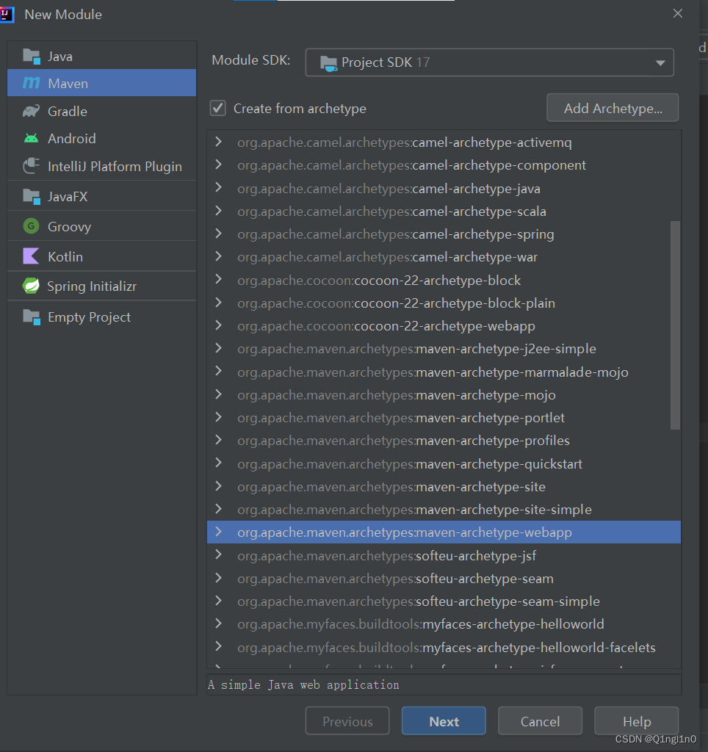Click 'A simple Java web application' description

[x=303, y=685]
